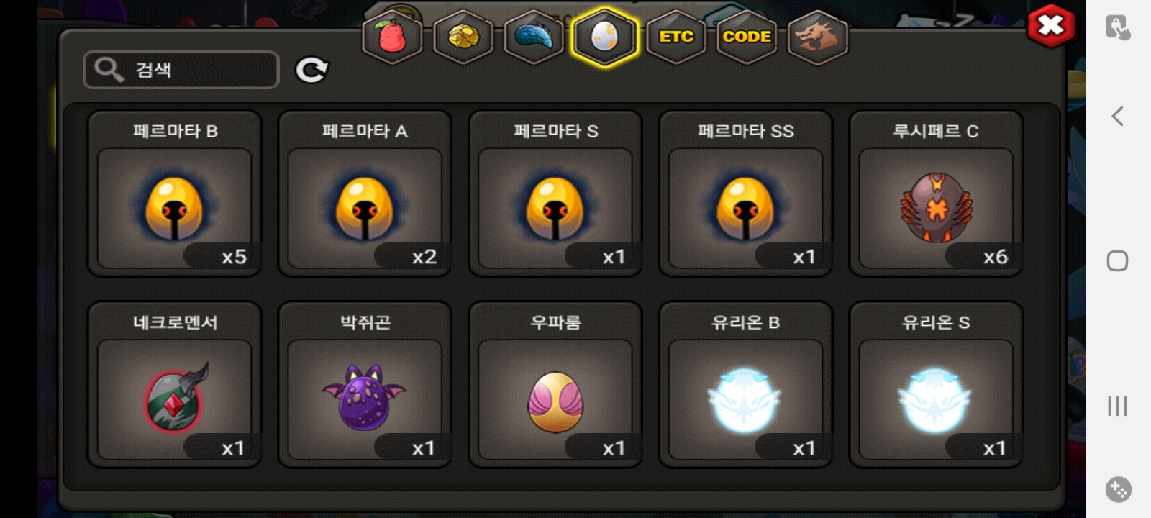The image size is (1151, 518).
Task: Select the 페르마타 A egg item
Action: [x=365, y=193]
